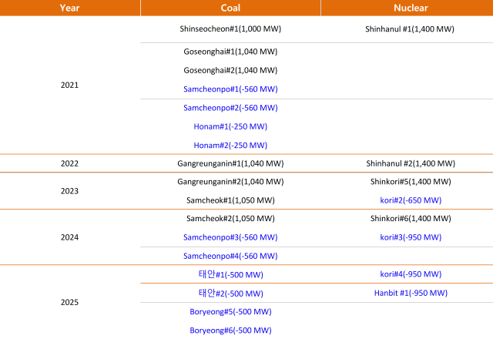
Task: Select the 2021 year cell
Action: click(x=70, y=86)
